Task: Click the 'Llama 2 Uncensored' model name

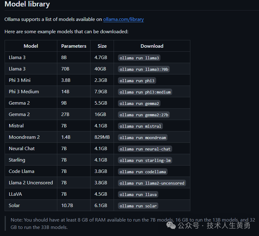Action: pyautogui.click(x=31, y=183)
